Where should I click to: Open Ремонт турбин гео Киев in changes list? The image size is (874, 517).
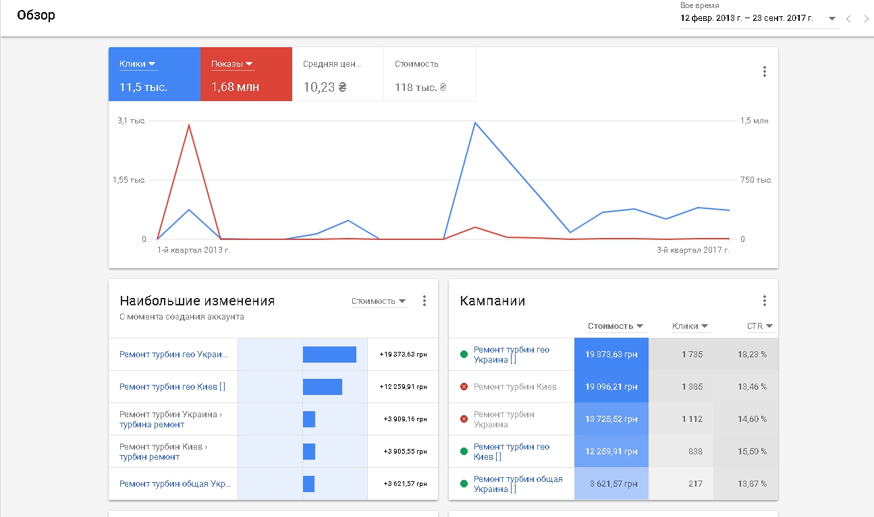point(173,387)
